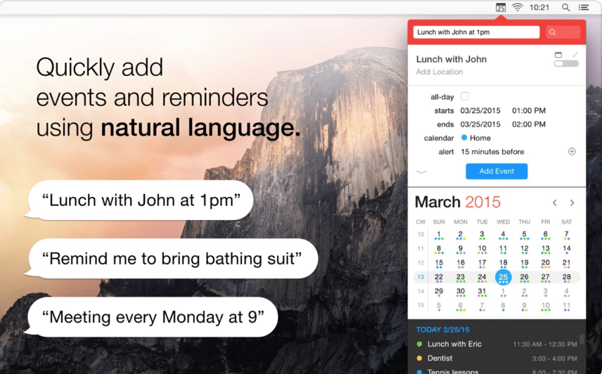Click the 10:21 clock in menu bar
This screenshot has height=374, width=602.
pyautogui.click(x=539, y=7)
